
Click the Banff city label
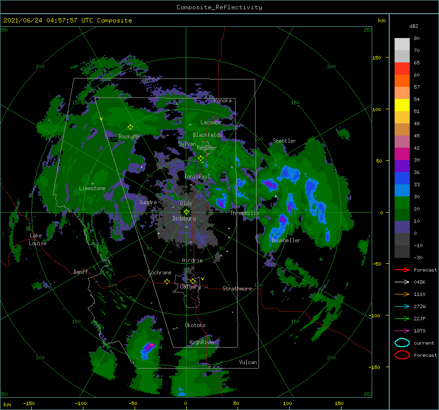pyautogui.click(x=80, y=272)
